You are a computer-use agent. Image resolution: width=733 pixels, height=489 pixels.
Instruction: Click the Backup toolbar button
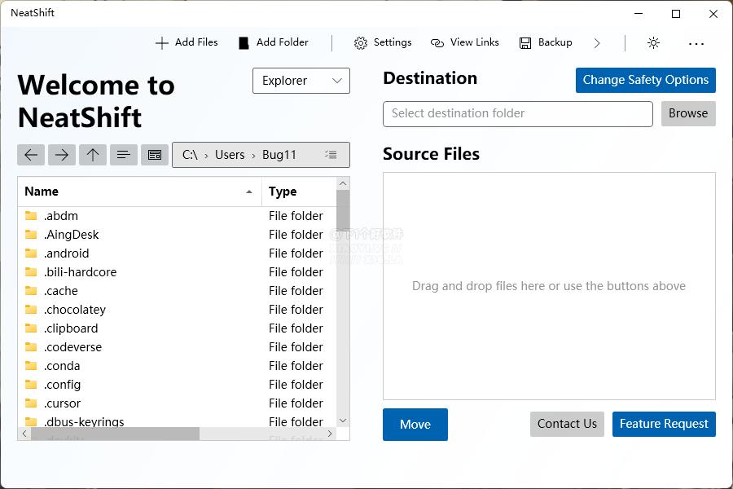coord(546,42)
